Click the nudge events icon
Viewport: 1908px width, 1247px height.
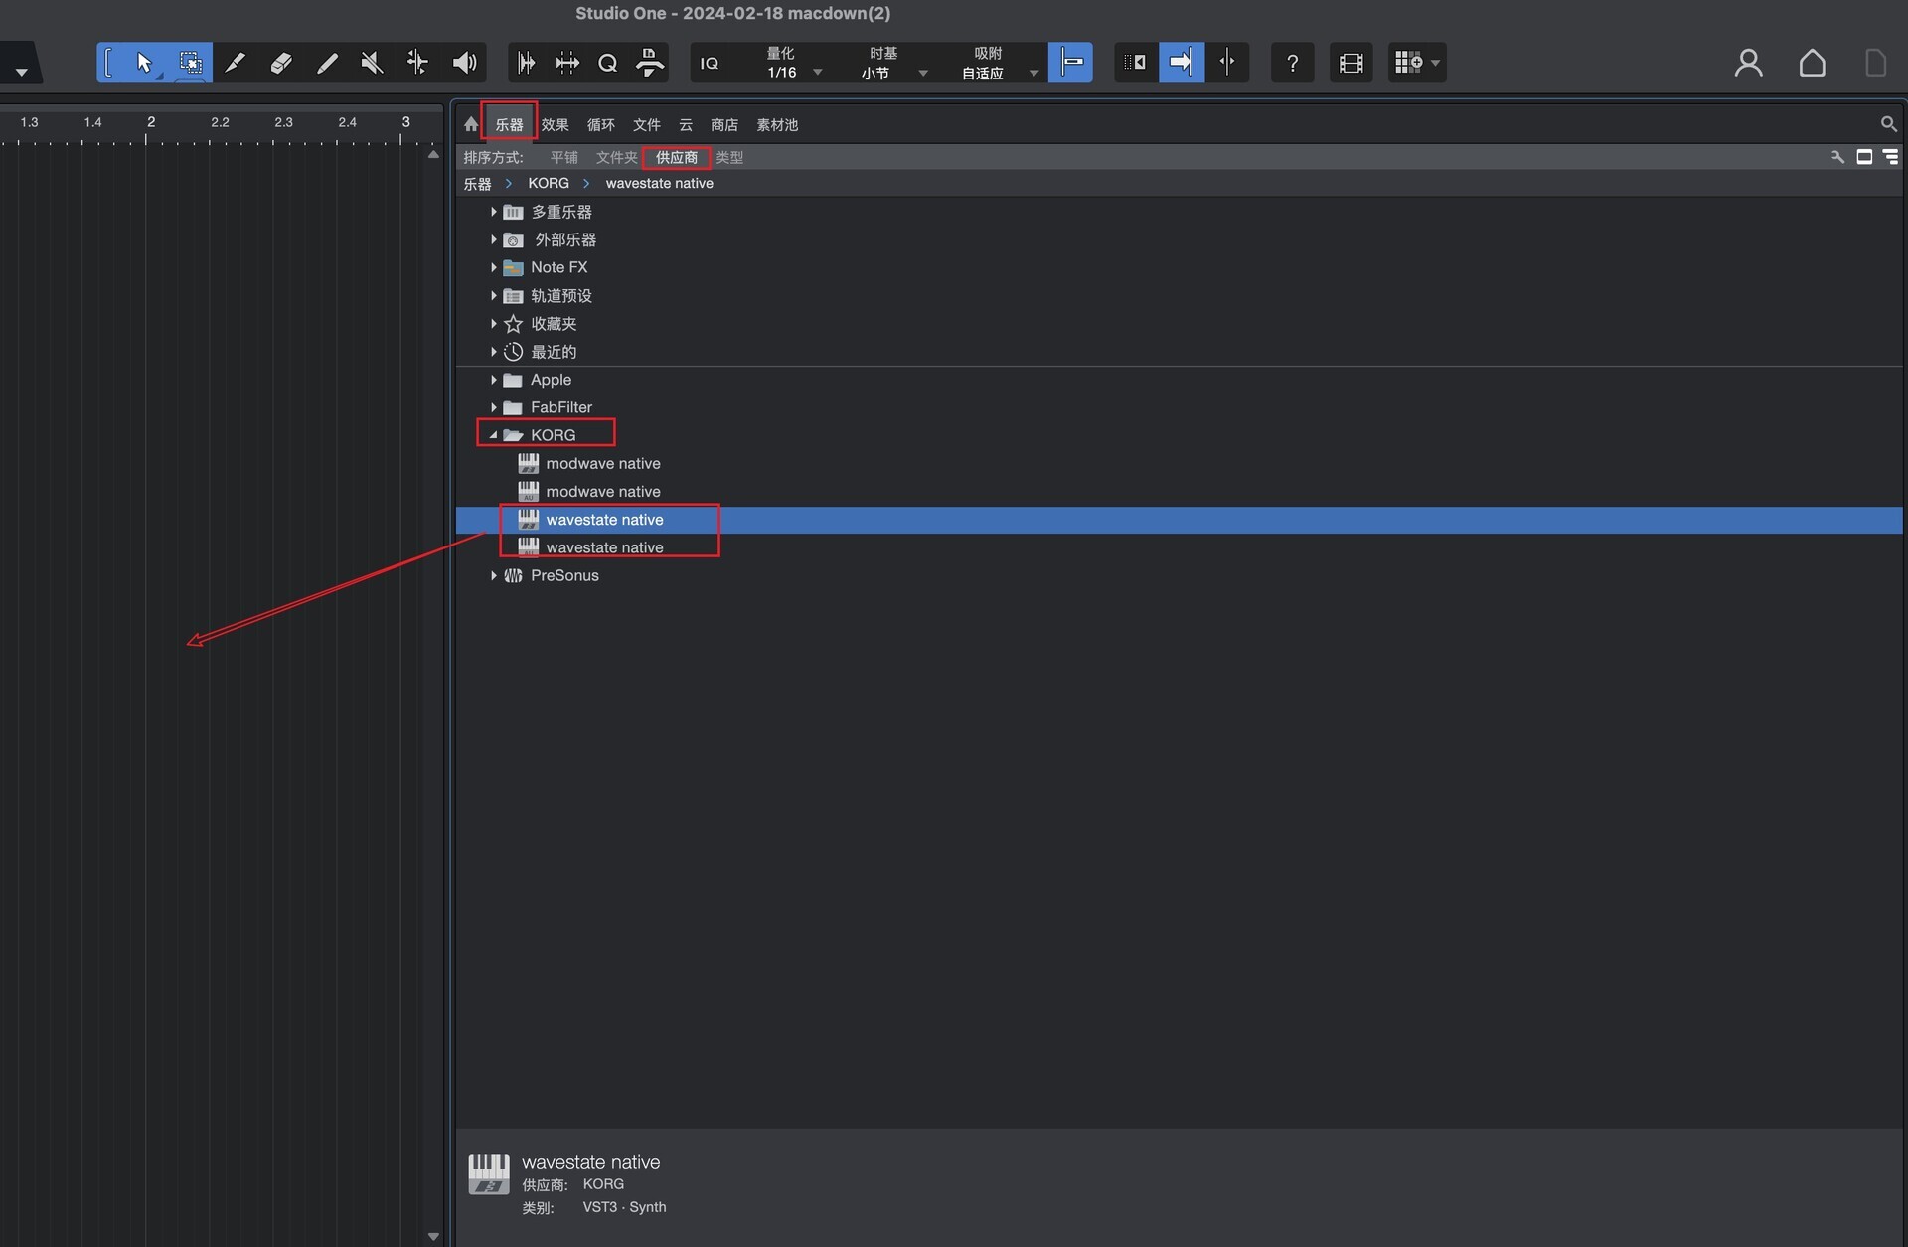coord(567,63)
